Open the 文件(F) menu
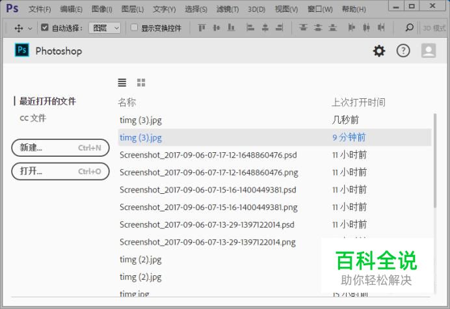The image size is (450, 309). pyautogui.click(x=40, y=9)
